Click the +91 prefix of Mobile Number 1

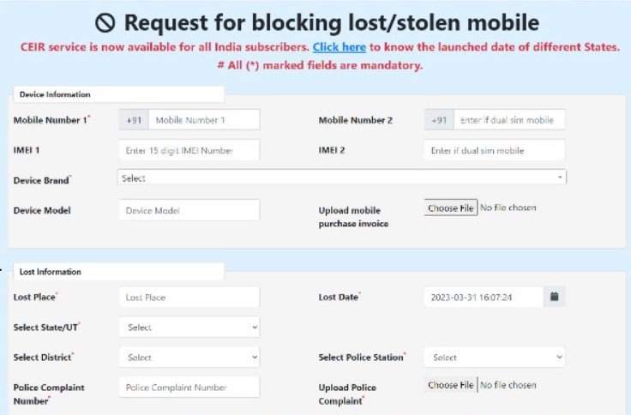click(134, 119)
